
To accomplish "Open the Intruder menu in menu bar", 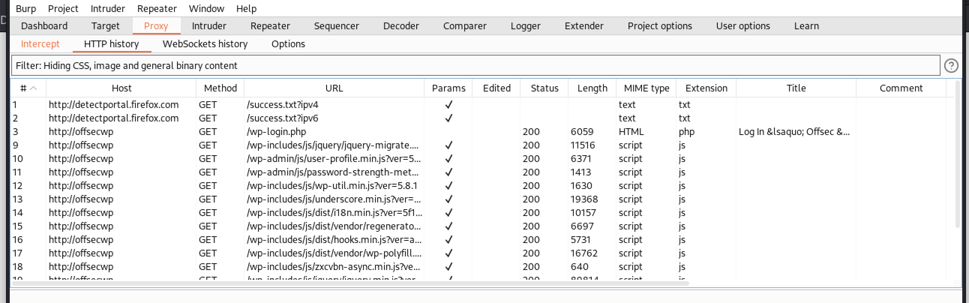I will click(x=108, y=8).
